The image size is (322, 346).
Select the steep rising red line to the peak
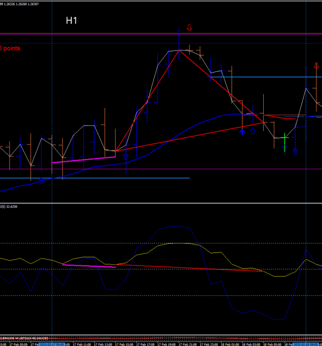[147, 101]
